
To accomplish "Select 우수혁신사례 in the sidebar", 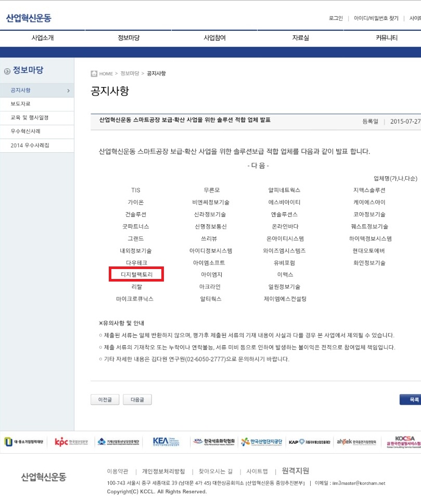I will click(x=37, y=131).
